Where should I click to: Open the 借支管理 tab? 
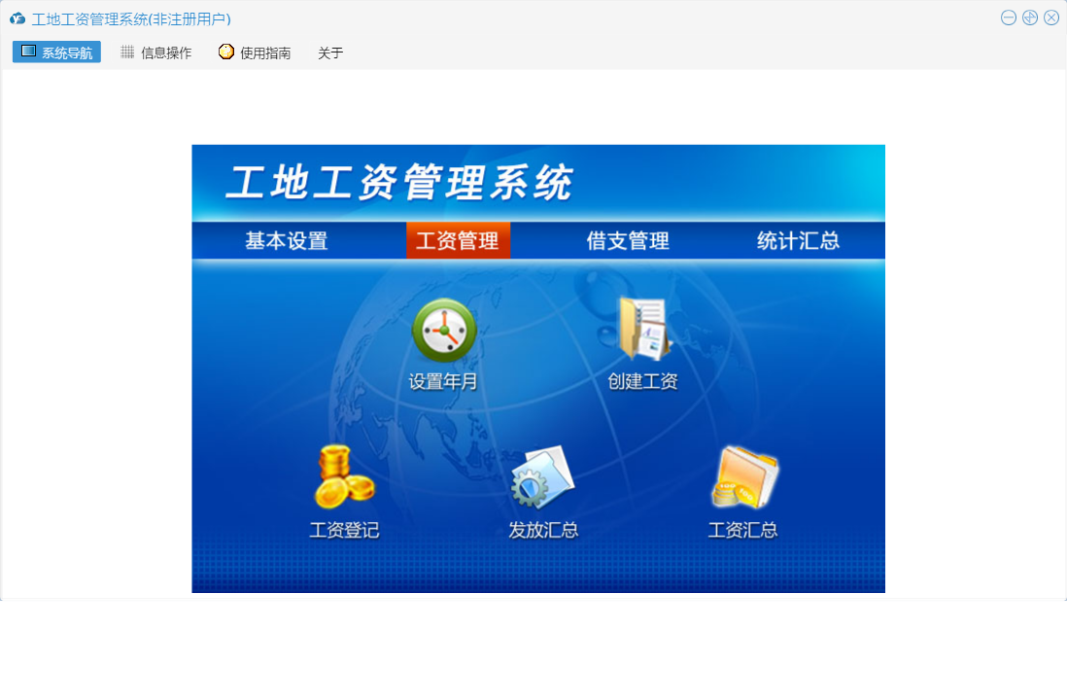point(628,241)
